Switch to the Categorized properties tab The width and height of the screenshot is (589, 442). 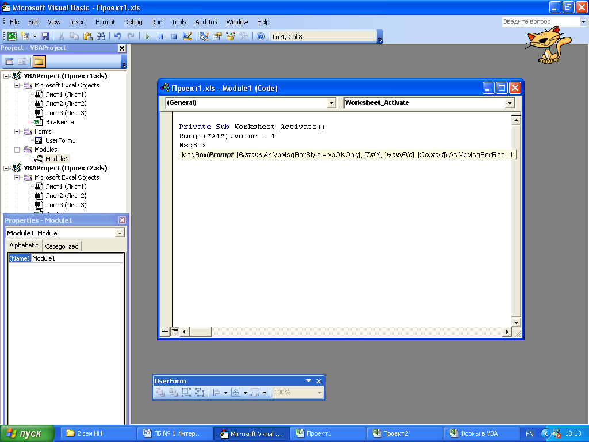62,246
